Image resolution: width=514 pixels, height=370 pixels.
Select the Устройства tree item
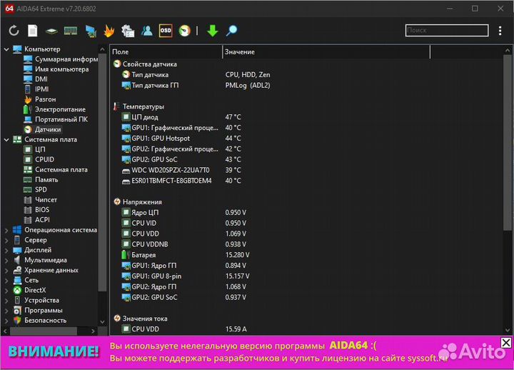[x=41, y=301]
